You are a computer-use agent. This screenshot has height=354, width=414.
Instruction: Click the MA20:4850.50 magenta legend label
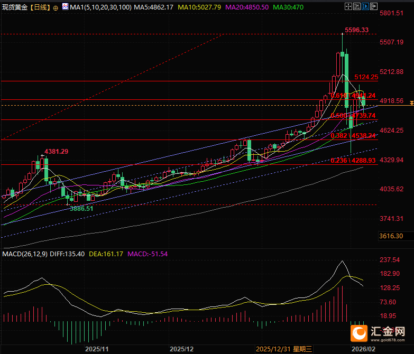pyautogui.click(x=247, y=7)
